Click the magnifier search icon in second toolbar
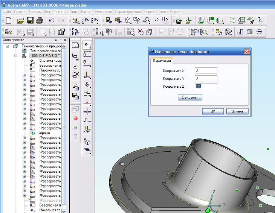The width and height of the screenshot is (275, 213). click(204, 32)
